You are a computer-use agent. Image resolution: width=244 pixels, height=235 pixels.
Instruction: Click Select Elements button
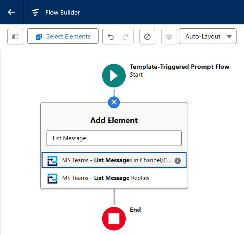pyautogui.click(x=63, y=36)
